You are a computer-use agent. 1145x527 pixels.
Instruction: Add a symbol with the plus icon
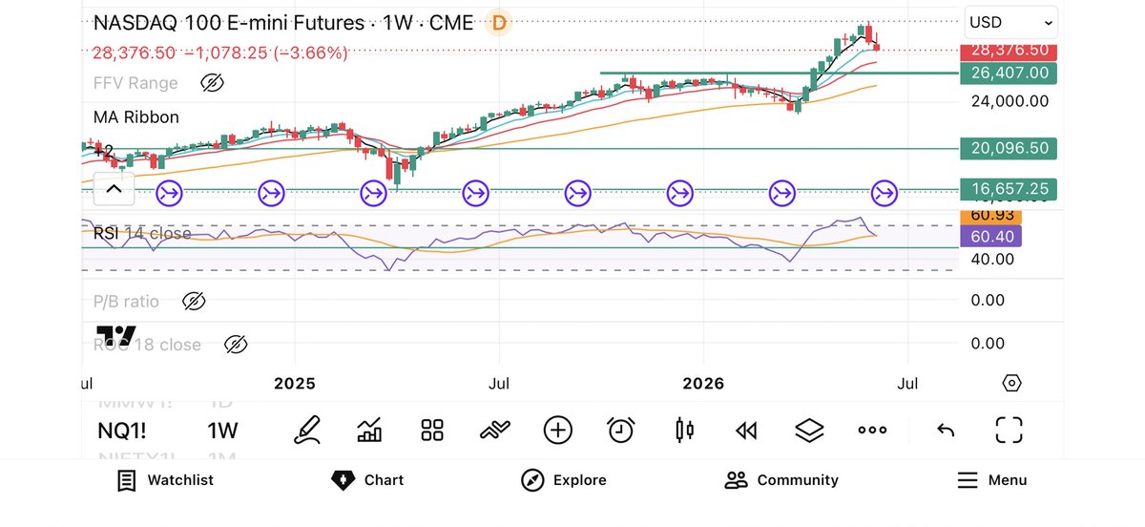tap(558, 430)
